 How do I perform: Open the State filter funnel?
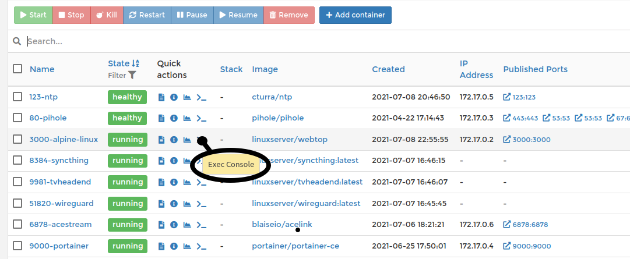[132, 75]
